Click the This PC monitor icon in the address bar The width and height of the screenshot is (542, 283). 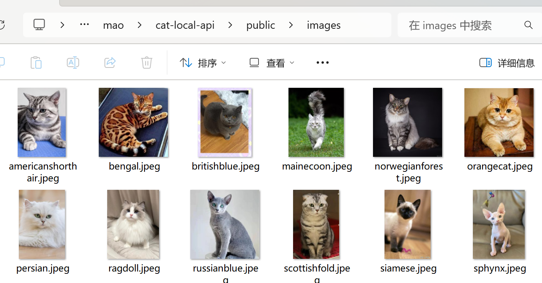39,25
